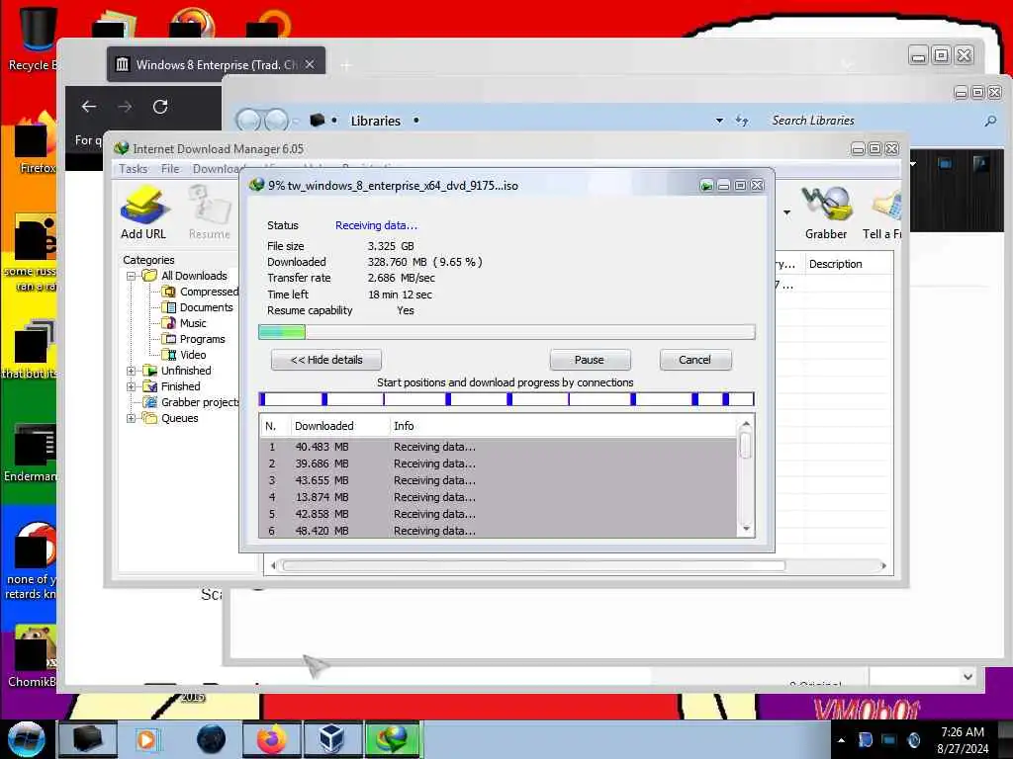Open the IDM toolbar overflow dropdown arrow
Viewport: 1013px width, 759px height.
pos(786,212)
